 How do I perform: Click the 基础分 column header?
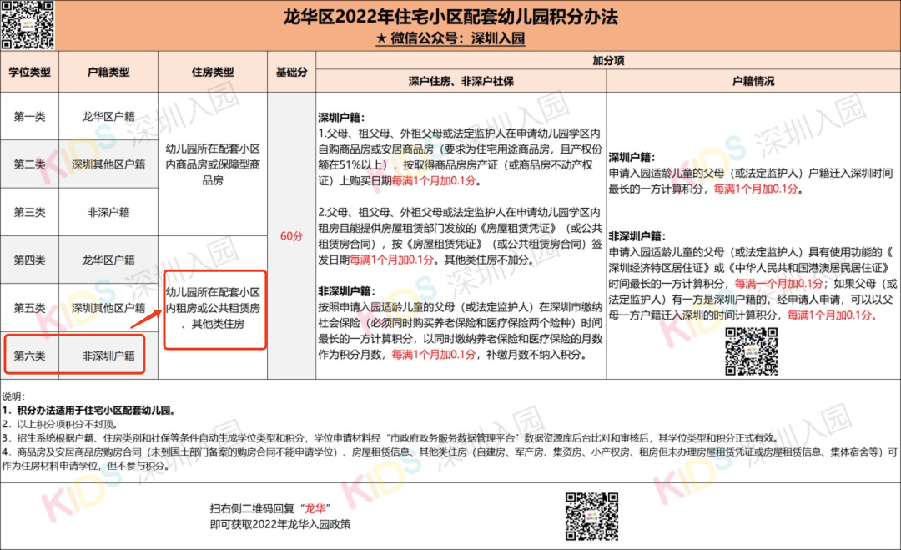click(x=291, y=72)
